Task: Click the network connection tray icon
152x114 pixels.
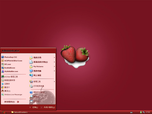Action: coord(143,112)
